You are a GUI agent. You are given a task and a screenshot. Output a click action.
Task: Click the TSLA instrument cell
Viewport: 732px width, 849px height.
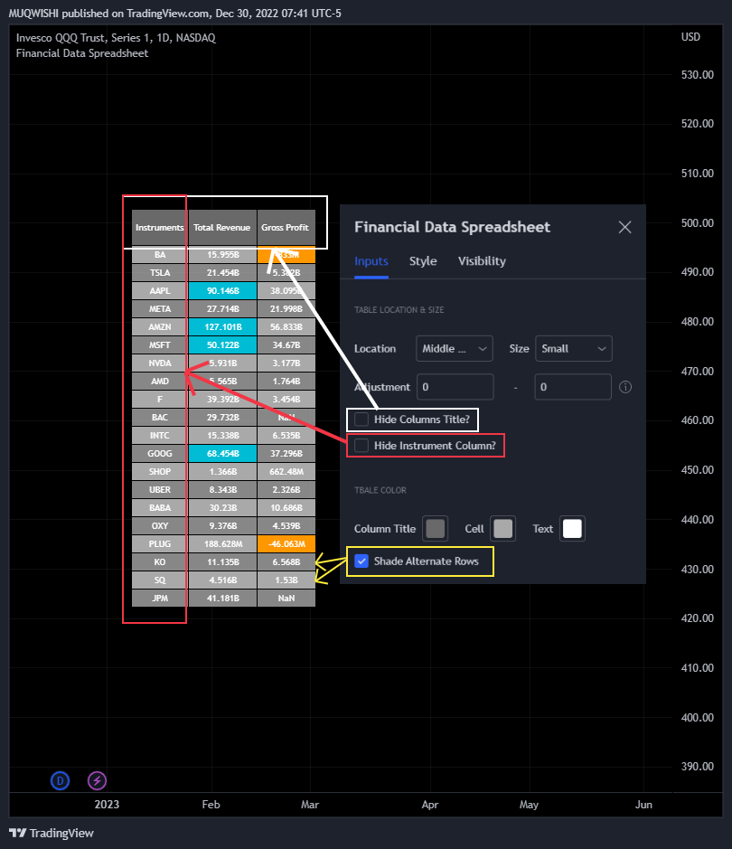coord(160,273)
